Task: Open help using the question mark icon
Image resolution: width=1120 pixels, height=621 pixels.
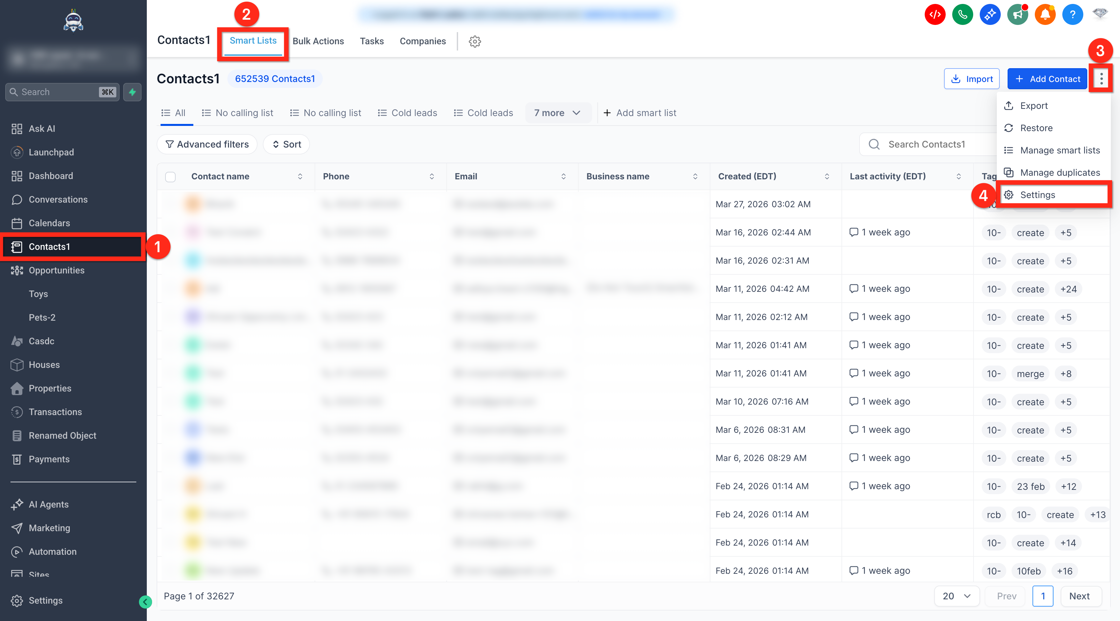Action: (x=1072, y=14)
